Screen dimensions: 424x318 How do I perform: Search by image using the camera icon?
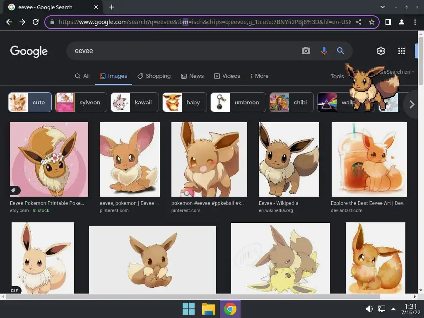click(x=306, y=51)
